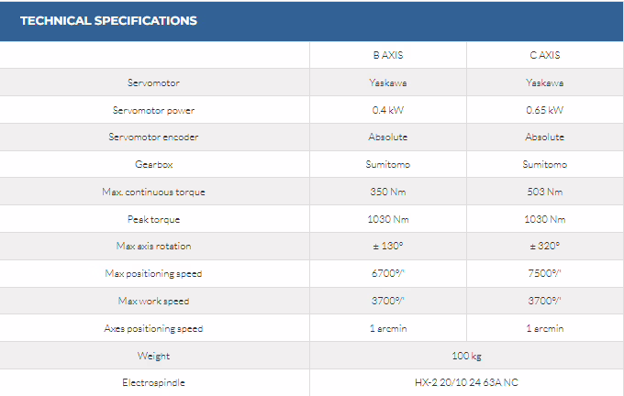Click the Servomotor row label
Viewport: 624px width, 396px height.
[x=153, y=82]
